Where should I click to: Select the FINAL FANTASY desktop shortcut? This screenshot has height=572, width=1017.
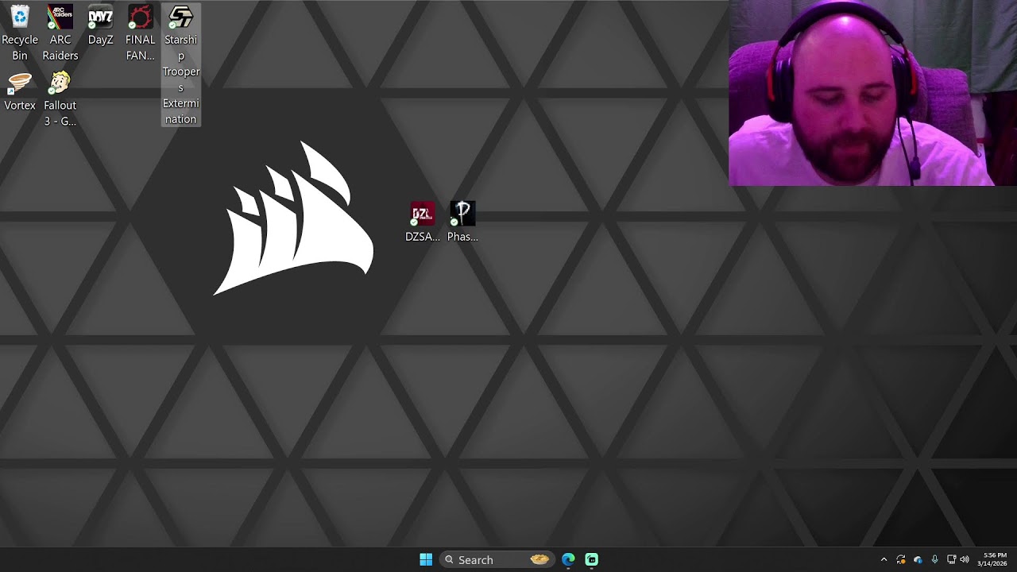tap(141, 33)
